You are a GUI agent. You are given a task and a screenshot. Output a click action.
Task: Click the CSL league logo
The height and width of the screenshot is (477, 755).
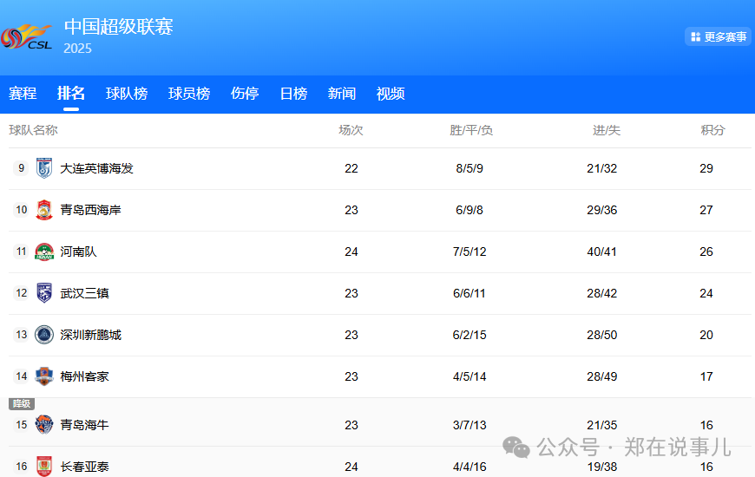coord(27,37)
